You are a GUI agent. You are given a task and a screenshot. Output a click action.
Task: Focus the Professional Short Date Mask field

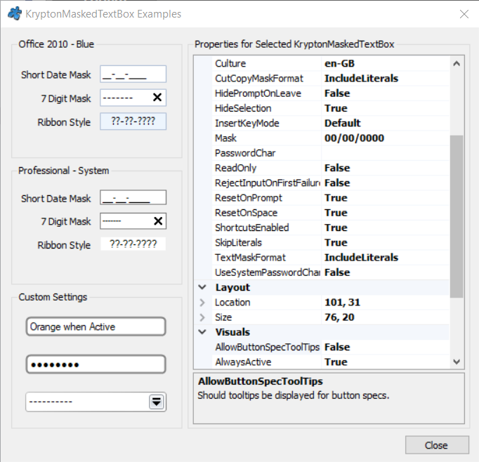pyautogui.click(x=133, y=197)
